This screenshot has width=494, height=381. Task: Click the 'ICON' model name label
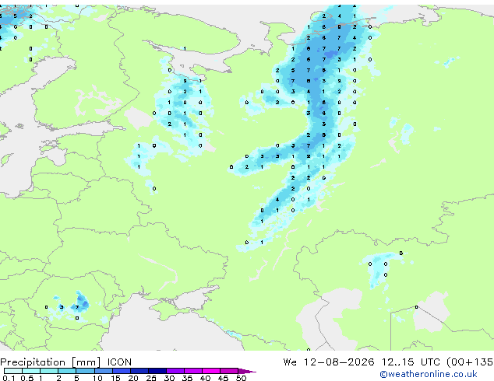119,362
